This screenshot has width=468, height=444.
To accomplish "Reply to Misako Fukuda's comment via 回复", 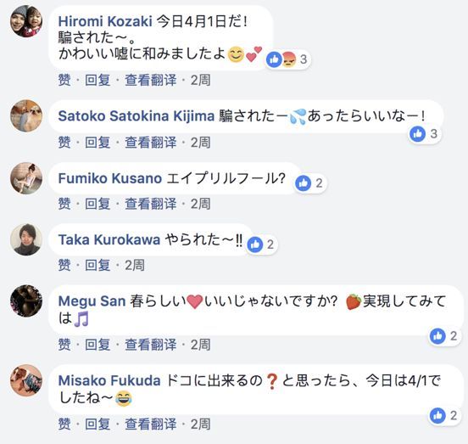I will click(x=97, y=424).
